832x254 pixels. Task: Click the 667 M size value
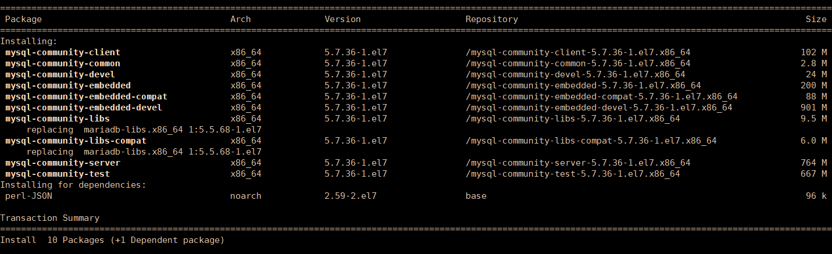point(813,174)
